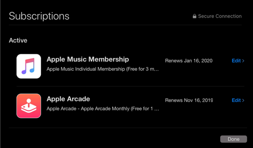The width and height of the screenshot is (253, 148).
Task: Click the Apple Music note icon
Action: [x=29, y=66]
